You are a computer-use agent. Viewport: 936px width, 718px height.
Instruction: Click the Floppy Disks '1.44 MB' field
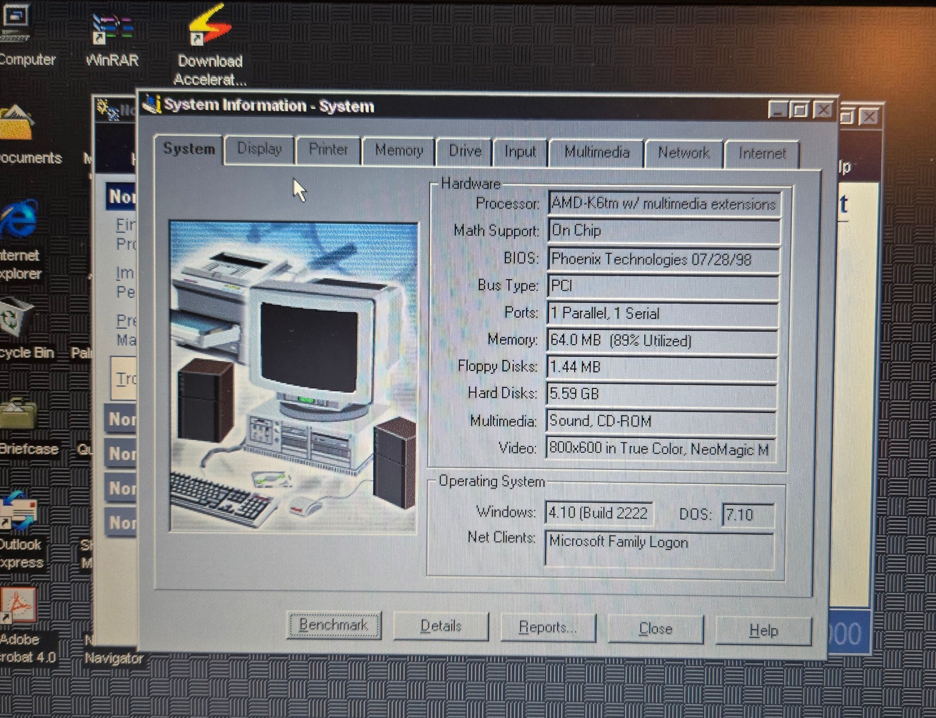tap(661, 367)
